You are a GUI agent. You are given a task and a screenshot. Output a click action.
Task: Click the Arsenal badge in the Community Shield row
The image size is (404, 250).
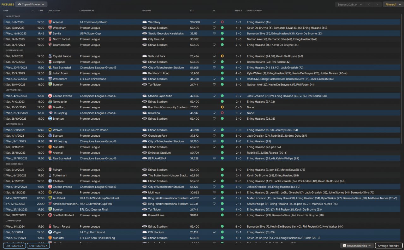click(x=50, y=22)
